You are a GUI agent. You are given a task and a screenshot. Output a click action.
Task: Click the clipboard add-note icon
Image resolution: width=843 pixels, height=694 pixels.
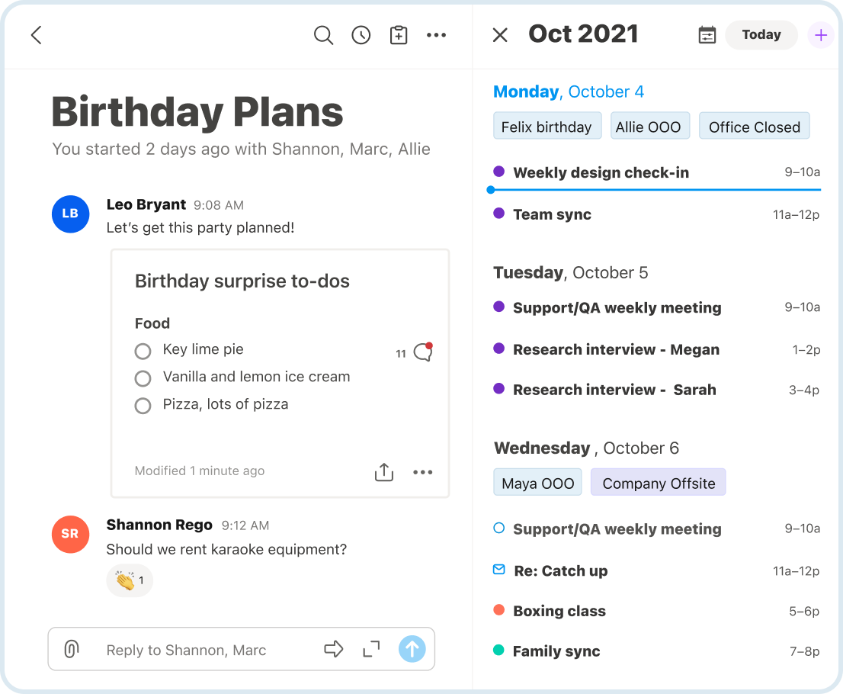click(399, 35)
